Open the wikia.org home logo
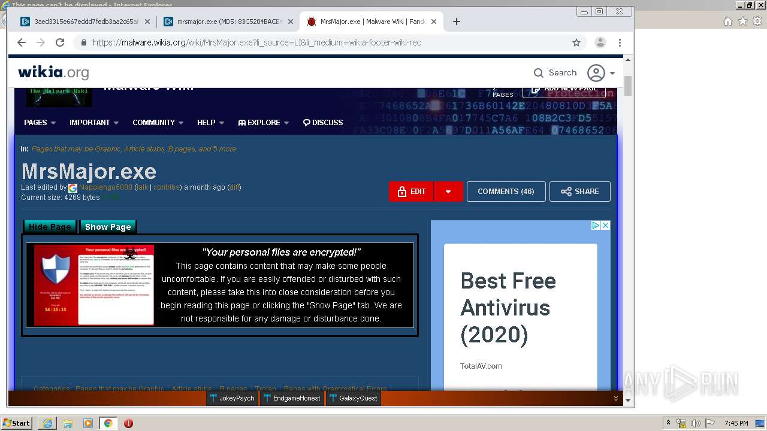This screenshot has height=431, width=767. [53, 72]
